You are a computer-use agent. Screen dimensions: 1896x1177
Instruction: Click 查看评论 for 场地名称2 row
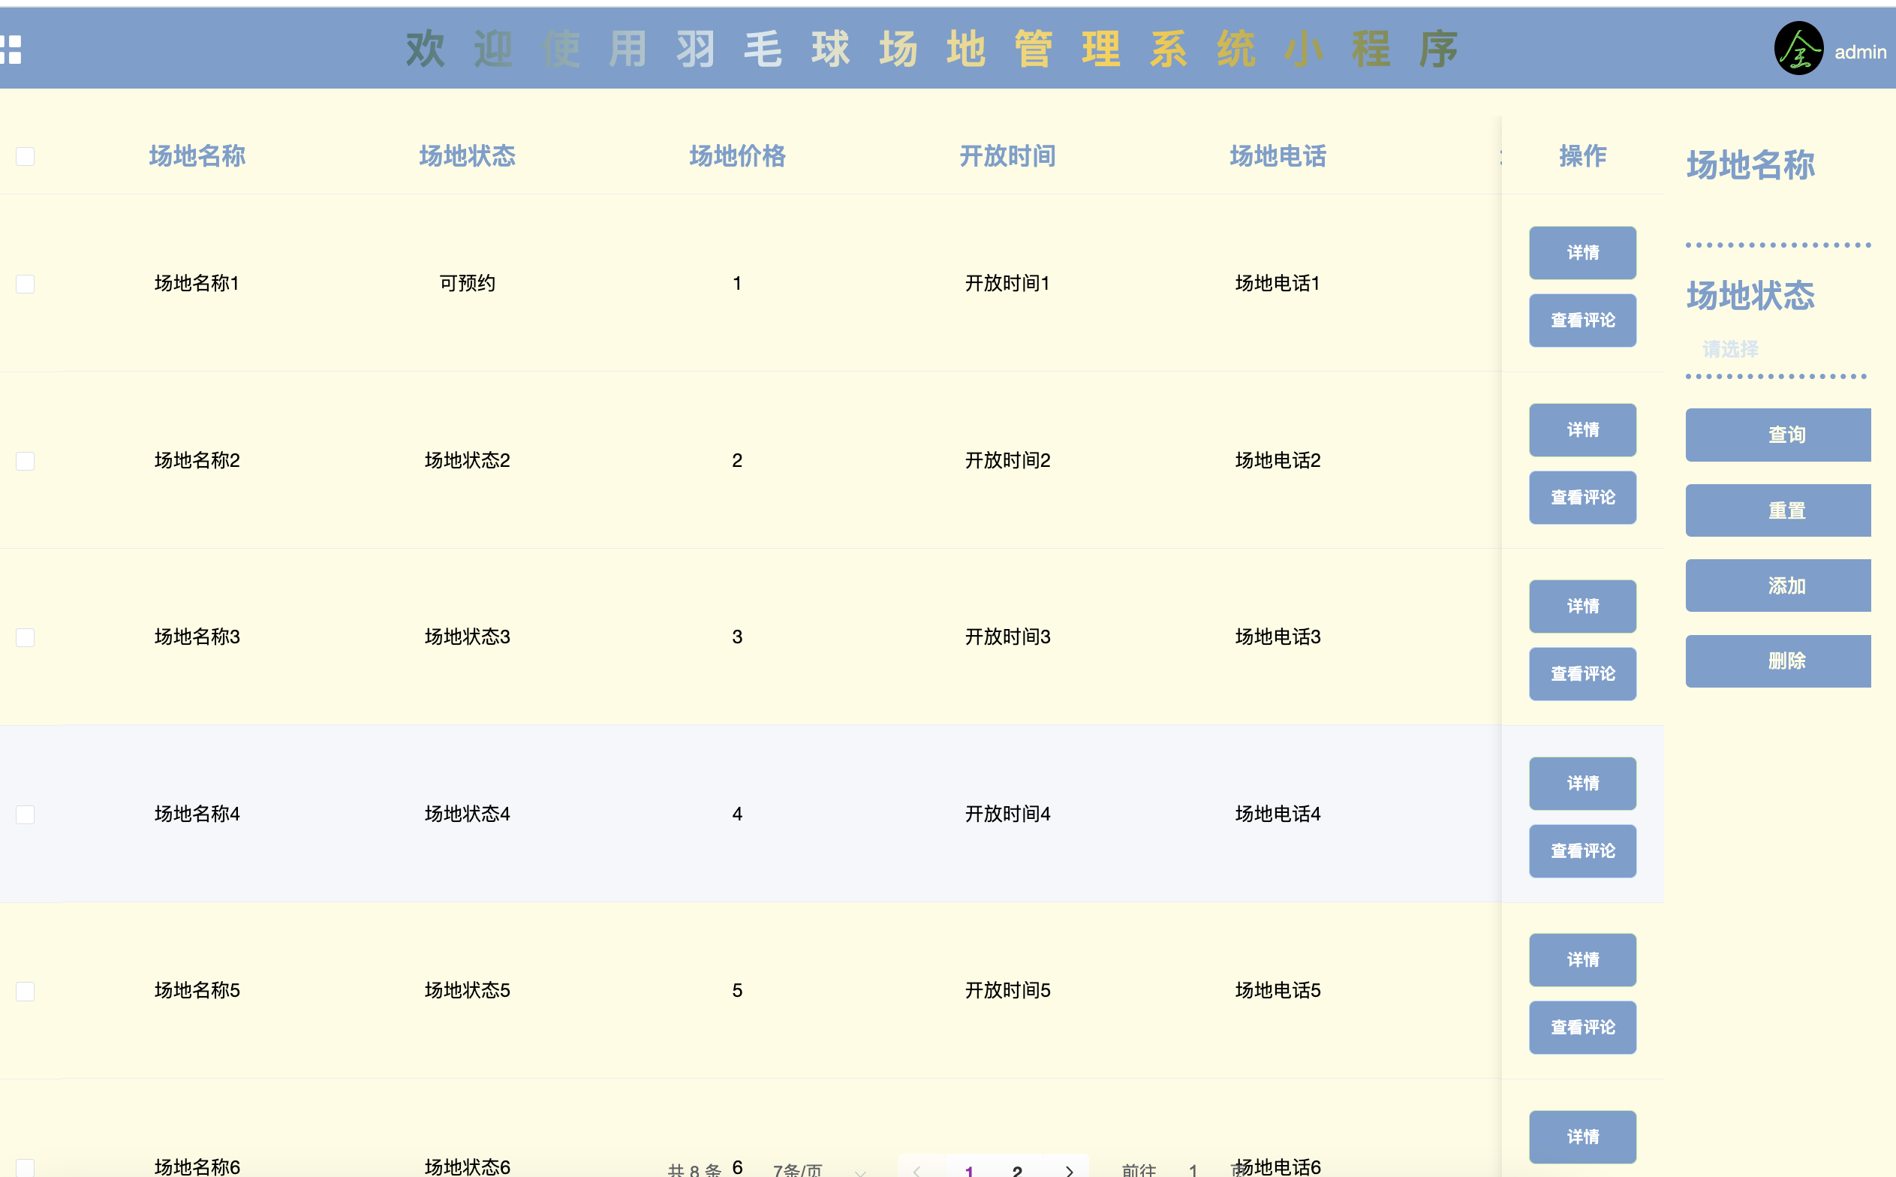[x=1582, y=498]
